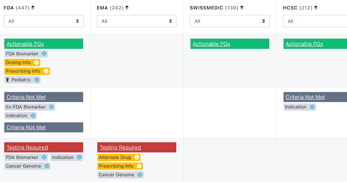Click the info icon beside FDA Biomarker tag

click(x=44, y=54)
